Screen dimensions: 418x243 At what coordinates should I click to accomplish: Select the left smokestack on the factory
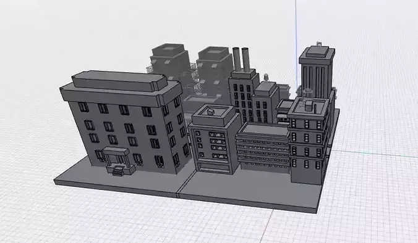pyautogui.click(x=236, y=59)
